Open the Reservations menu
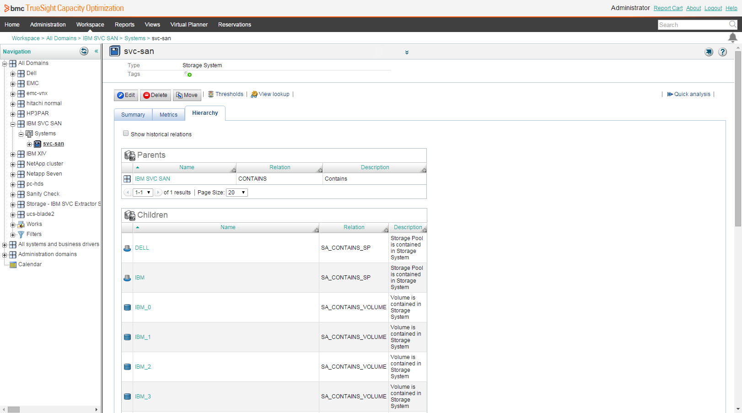The image size is (742, 413). pos(235,25)
